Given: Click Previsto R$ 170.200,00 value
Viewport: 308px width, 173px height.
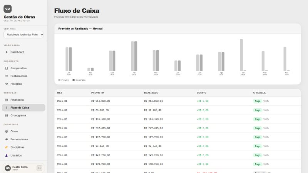Looking at the screenshot, I should (100, 164).
